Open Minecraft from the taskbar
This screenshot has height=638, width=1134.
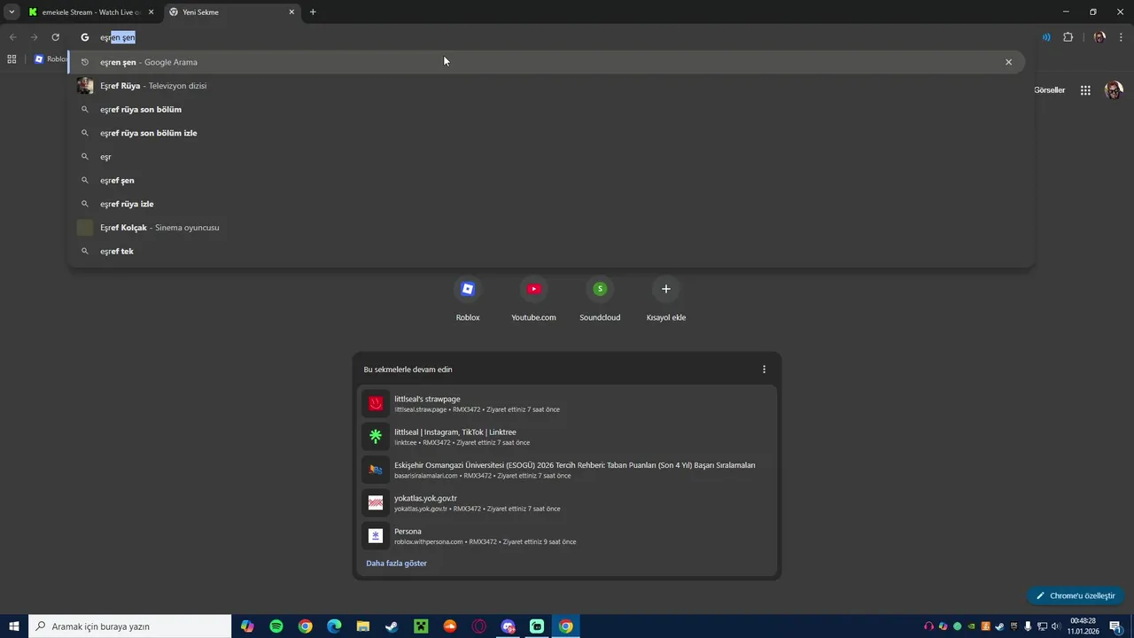pyautogui.click(x=421, y=626)
